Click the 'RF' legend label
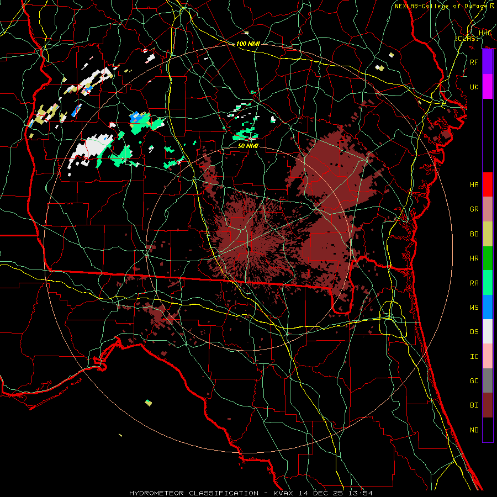Screen dimensions: 497x497 click(x=474, y=62)
